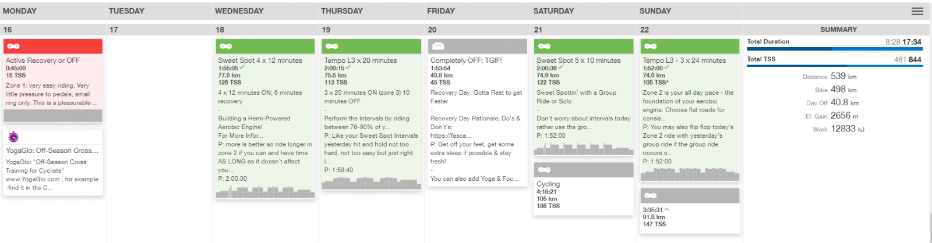Click bike icon on Sweet Spot 5 x 10 workout
Viewport: 932px width, 243px height.
pyautogui.click(x=544, y=47)
